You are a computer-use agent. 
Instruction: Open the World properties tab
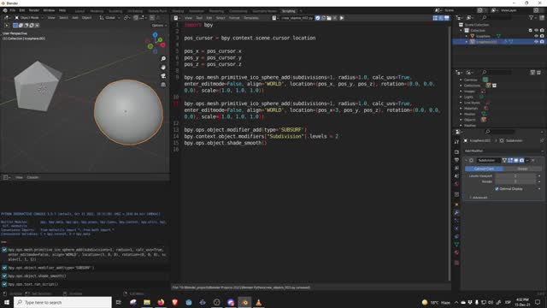[x=456, y=184]
